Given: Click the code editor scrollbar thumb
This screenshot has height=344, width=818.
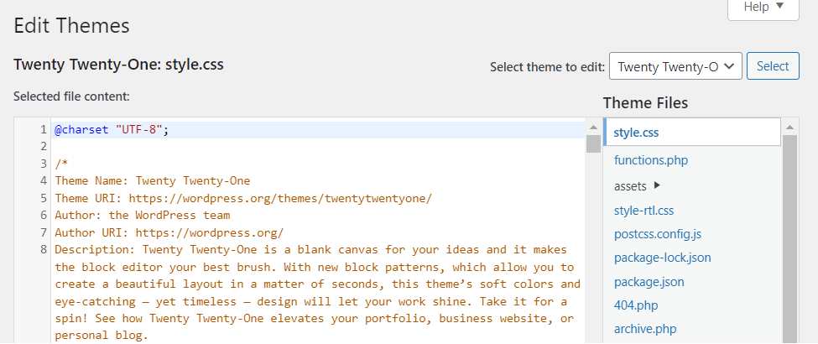Looking at the screenshot, I should [593, 143].
